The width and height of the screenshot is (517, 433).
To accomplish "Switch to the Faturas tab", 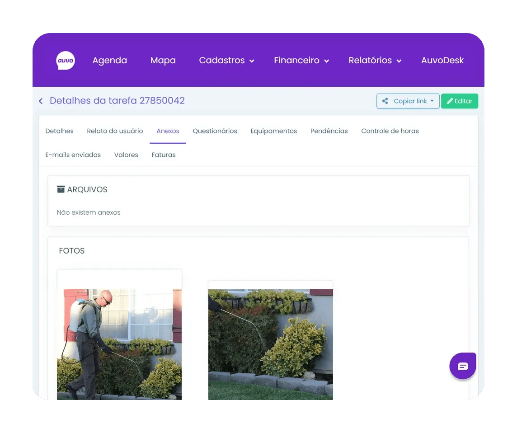I will tap(164, 155).
